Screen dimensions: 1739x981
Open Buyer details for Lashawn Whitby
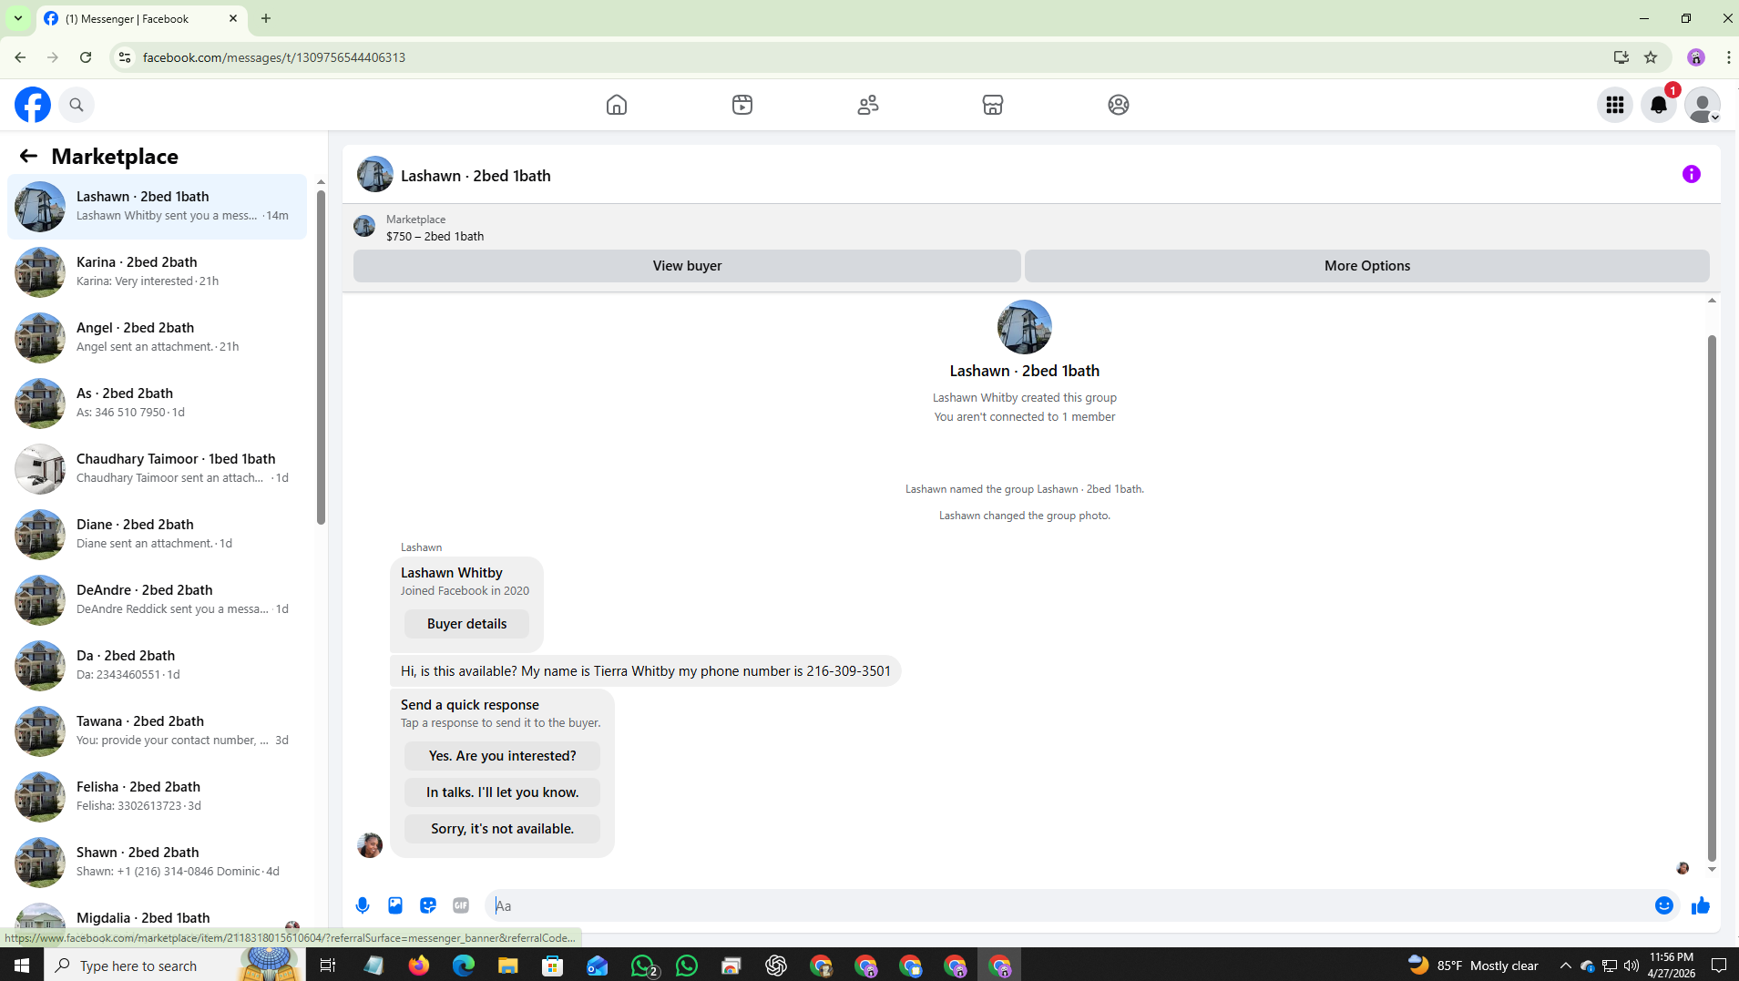[466, 624]
